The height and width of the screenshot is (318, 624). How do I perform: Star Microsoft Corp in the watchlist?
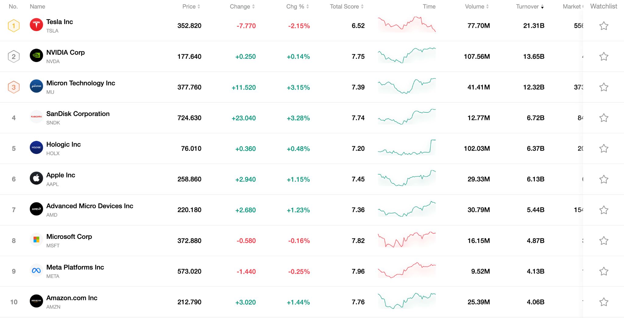[604, 240]
